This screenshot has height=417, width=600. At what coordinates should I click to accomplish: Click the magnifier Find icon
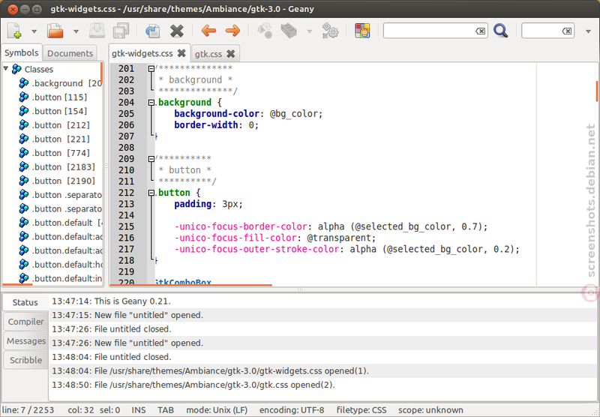tap(500, 31)
